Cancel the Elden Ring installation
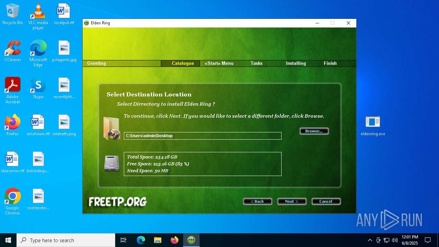The image size is (439, 247). [x=326, y=201]
